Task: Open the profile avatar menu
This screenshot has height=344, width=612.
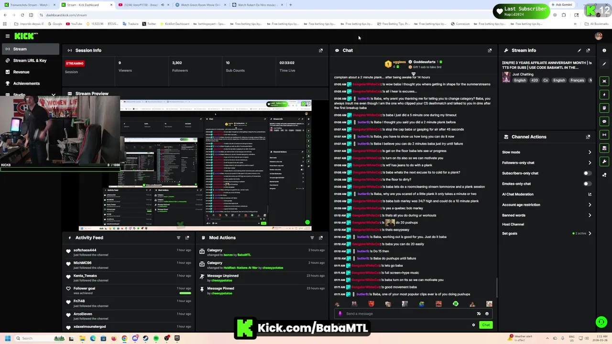Action: (599, 36)
